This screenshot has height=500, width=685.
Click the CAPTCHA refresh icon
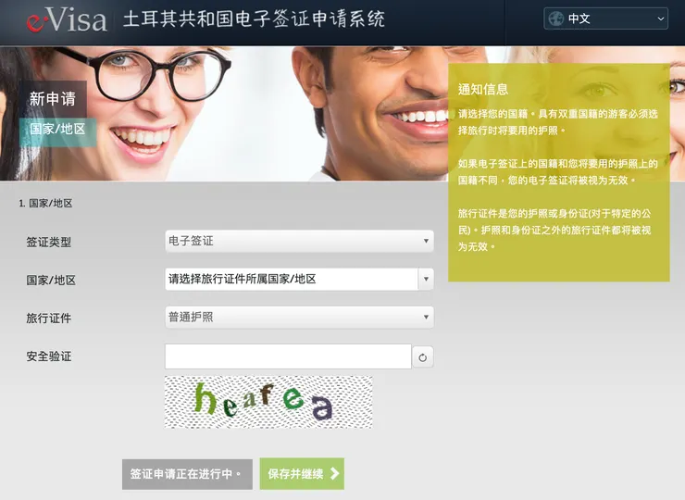click(x=422, y=357)
